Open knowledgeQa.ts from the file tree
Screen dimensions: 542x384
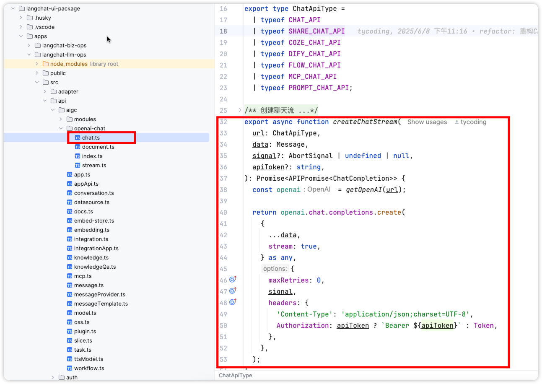click(95, 267)
